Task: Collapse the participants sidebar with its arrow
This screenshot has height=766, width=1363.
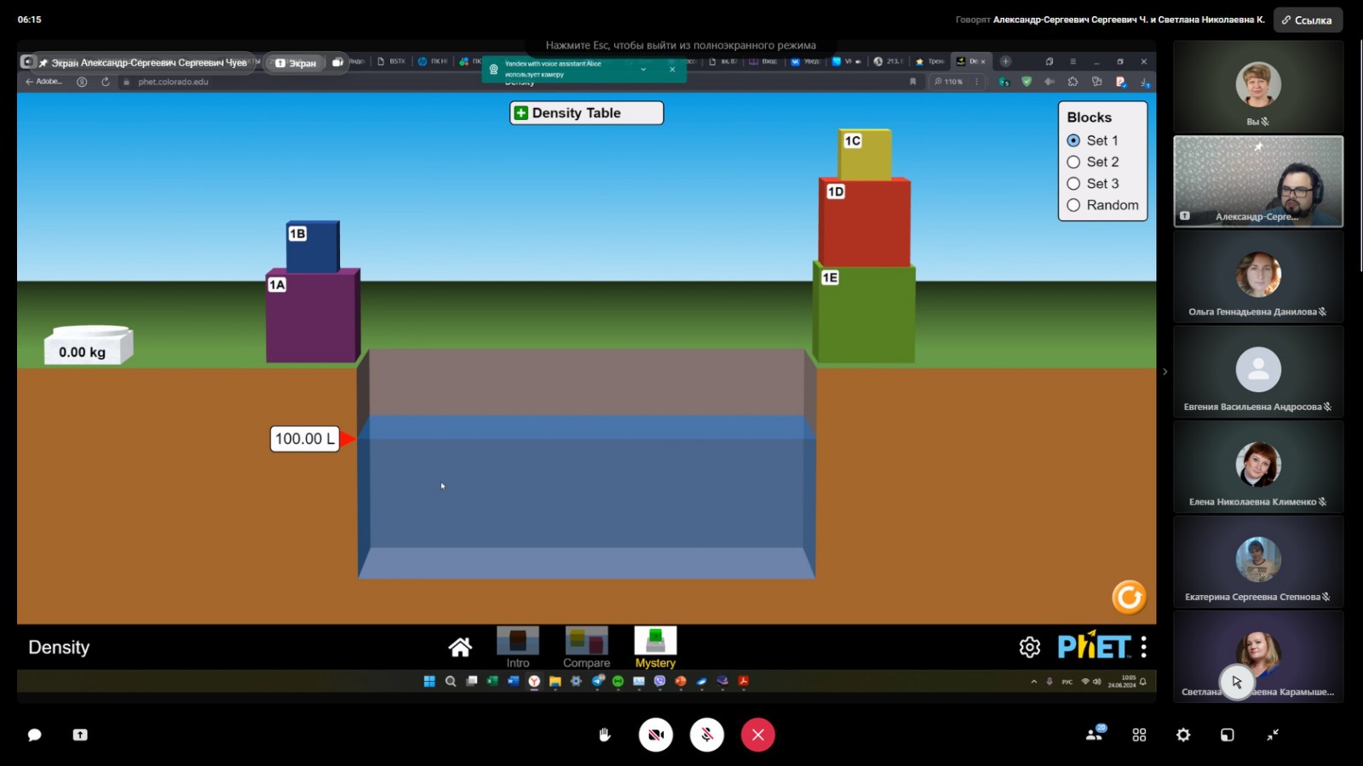Action: tap(1165, 372)
